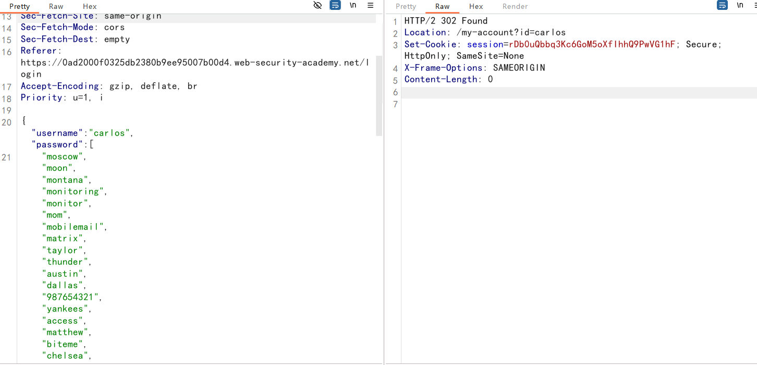
Task: Toggle the \n non-printable characters icon in request
Action: [353, 5]
